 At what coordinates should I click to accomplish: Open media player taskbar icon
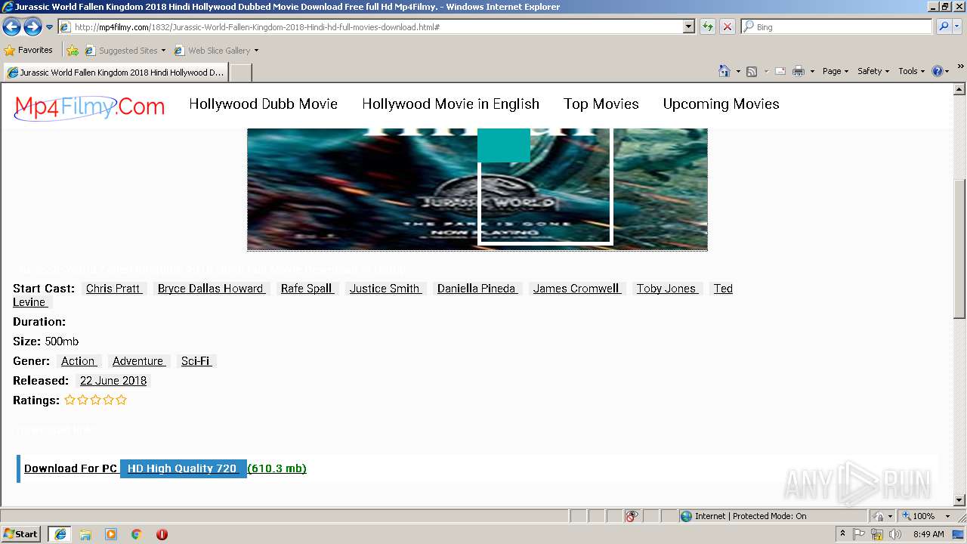pyautogui.click(x=111, y=534)
